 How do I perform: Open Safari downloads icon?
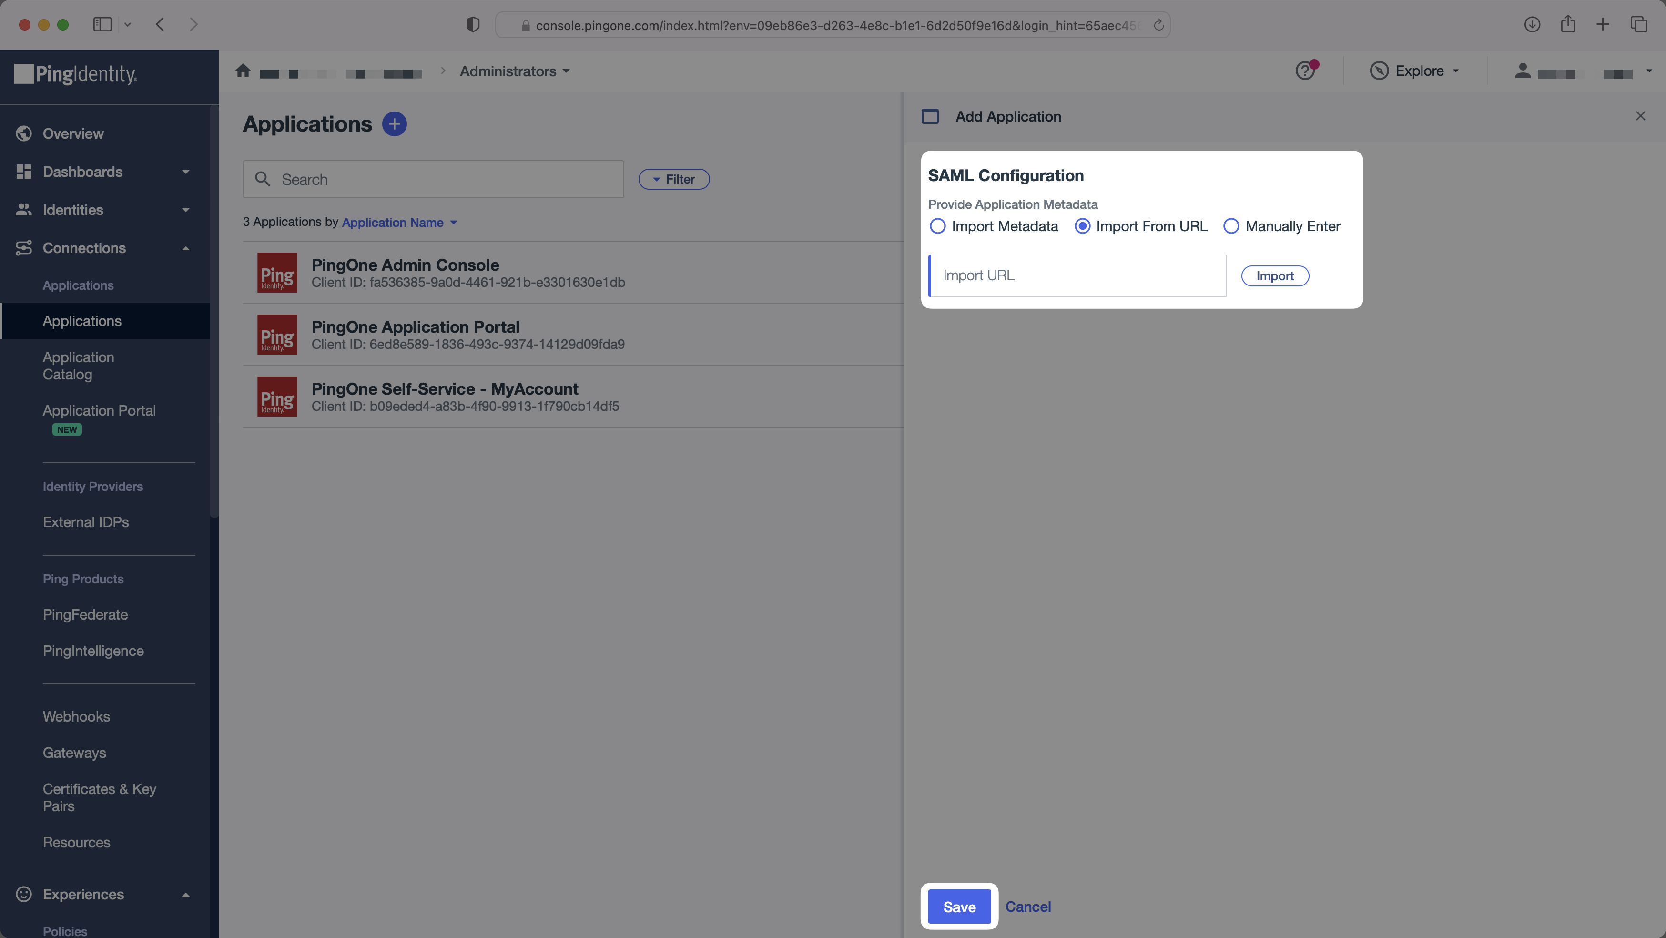click(1532, 25)
